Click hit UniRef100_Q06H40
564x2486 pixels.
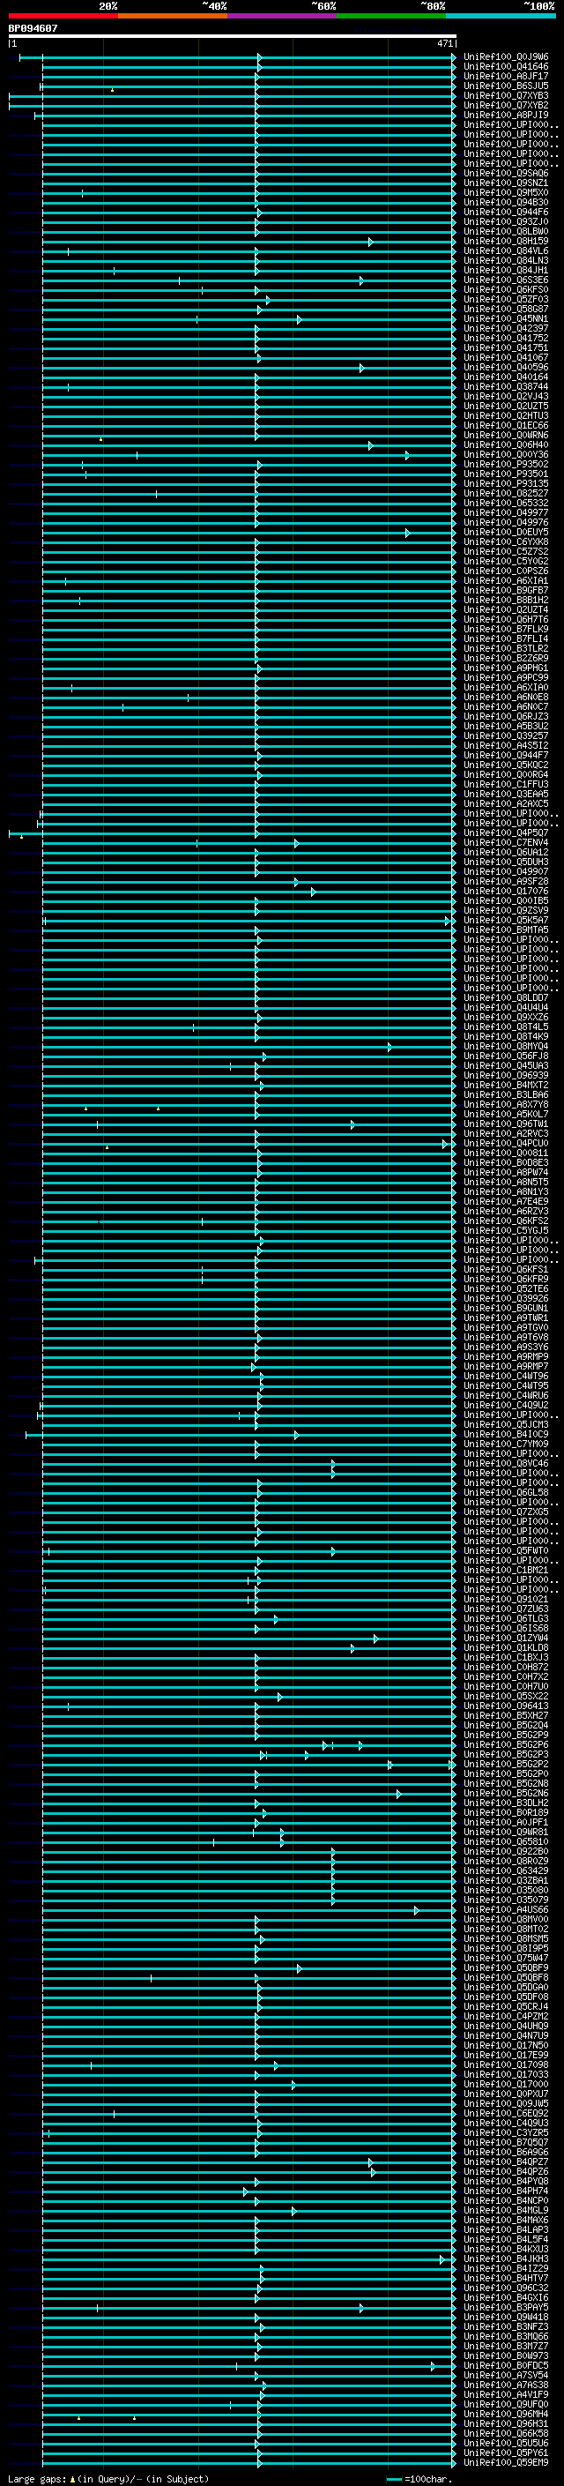[x=506, y=444]
